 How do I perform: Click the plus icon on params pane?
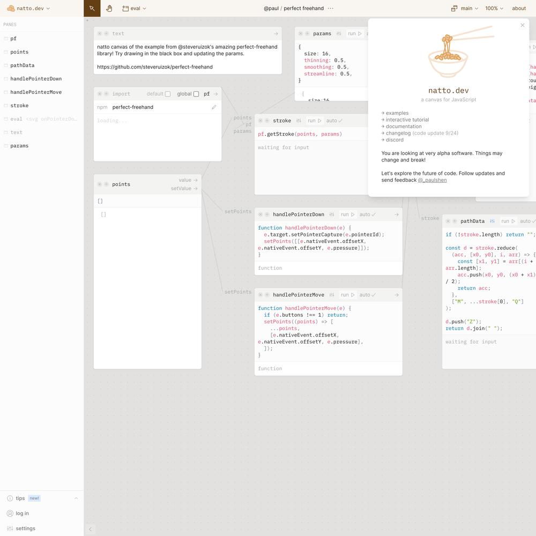click(x=307, y=33)
